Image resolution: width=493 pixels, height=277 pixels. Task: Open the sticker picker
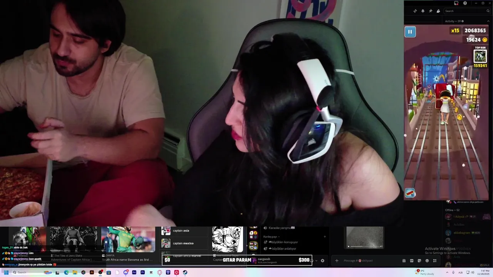coord(419,260)
